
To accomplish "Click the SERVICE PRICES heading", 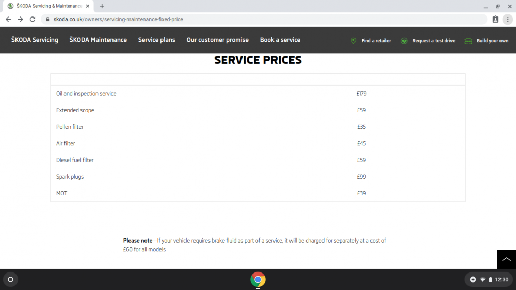I will pos(257,60).
